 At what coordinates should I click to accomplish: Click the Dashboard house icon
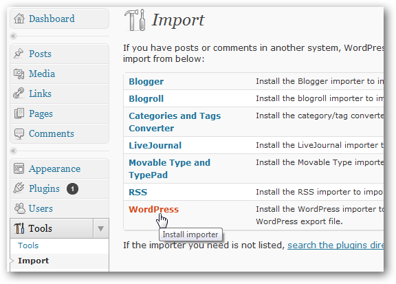click(x=19, y=19)
